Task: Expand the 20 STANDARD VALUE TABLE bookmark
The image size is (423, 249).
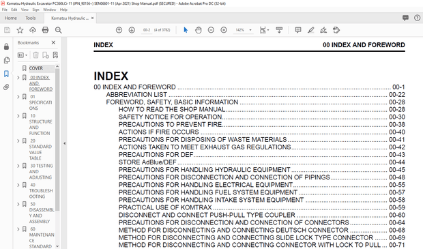Action: point(18,141)
